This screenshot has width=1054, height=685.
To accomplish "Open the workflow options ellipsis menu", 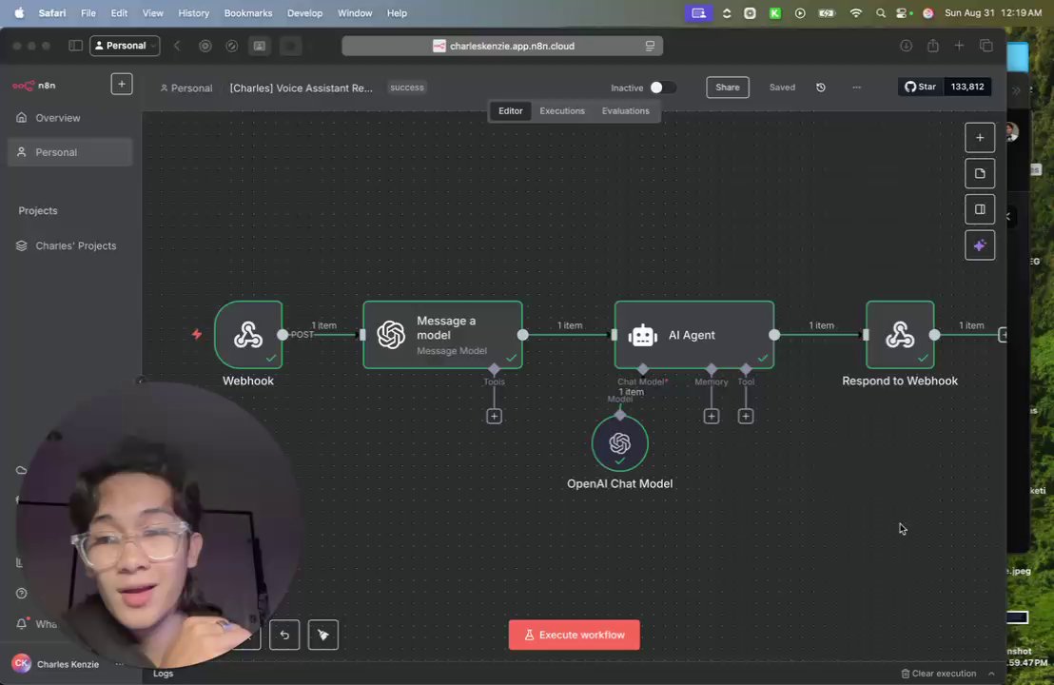I will (x=856, y=88).
